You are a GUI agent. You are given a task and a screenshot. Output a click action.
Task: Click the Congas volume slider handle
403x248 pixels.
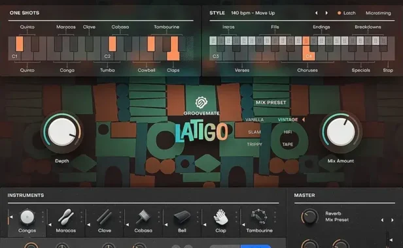pos(11,217)
